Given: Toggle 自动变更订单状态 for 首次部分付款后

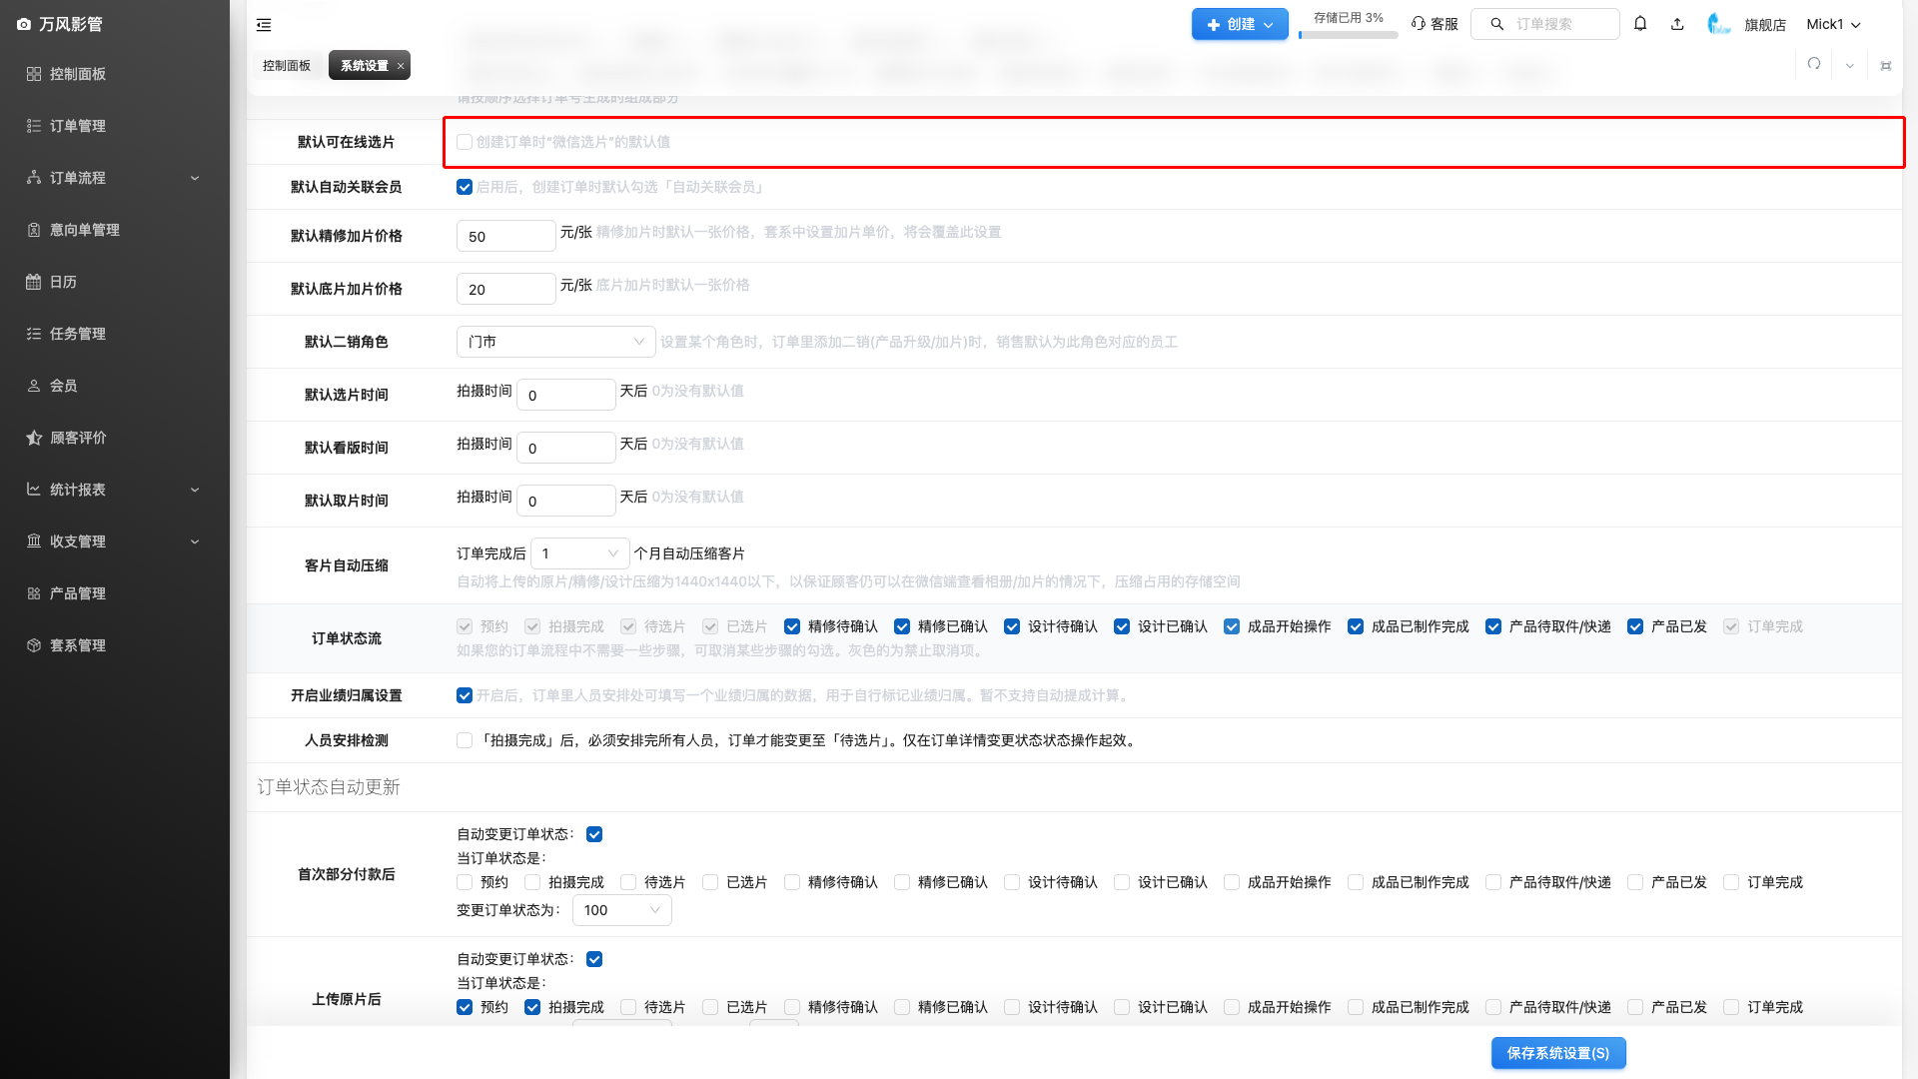Looking at the screenshot, I should (594, 834).
